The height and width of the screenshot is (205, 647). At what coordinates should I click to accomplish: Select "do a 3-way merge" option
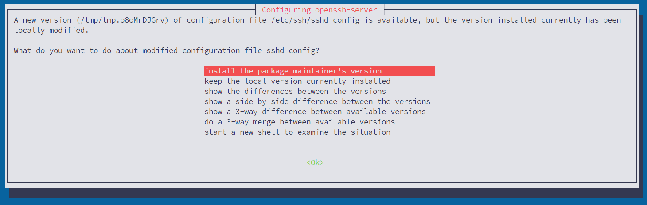click(x=300, y=122)
